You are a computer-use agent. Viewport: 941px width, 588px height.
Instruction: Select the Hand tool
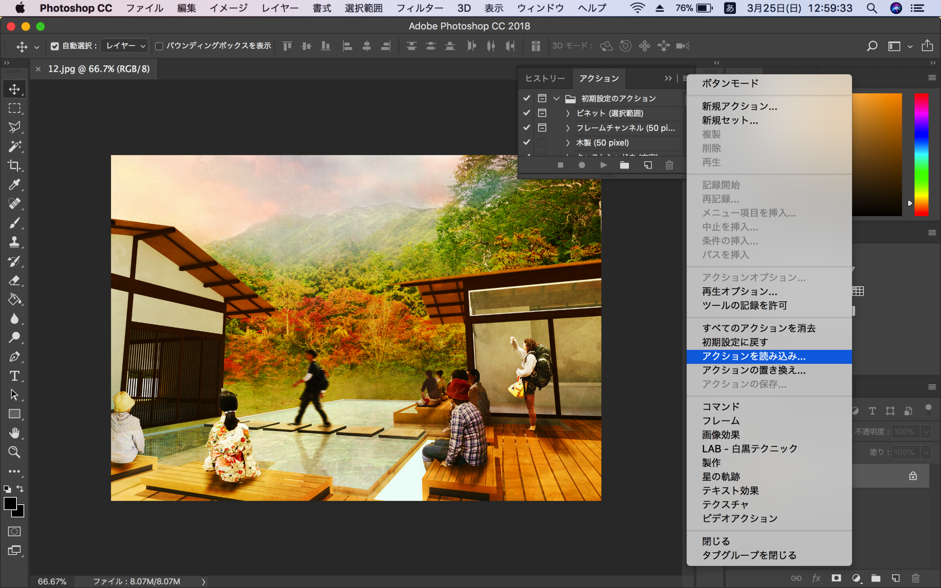click(x=14, y=433)
